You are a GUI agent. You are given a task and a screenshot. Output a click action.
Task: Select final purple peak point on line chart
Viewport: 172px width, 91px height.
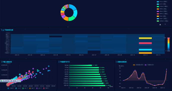(167, 69)
